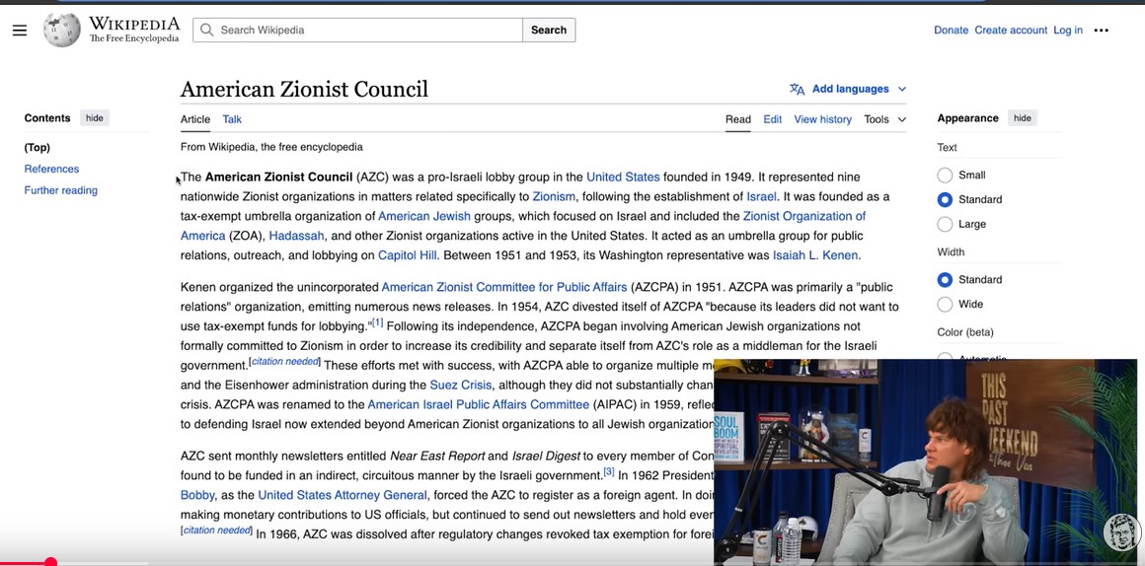Select Wide width option
This screenshot has width=1145, height=566.
945,304
